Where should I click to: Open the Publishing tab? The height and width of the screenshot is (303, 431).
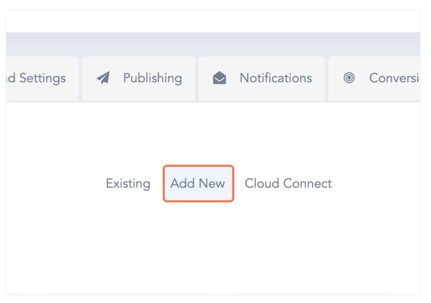click(138, 78)
